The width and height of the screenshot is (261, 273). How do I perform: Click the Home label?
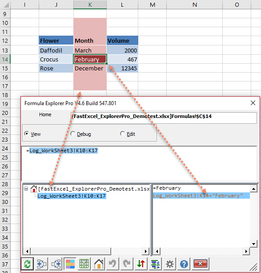pyautogui.click(x=45, y=114)
